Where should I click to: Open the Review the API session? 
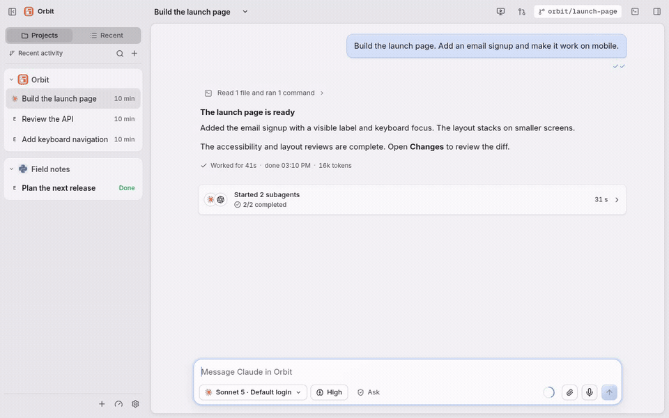click(x=73, y=119)
